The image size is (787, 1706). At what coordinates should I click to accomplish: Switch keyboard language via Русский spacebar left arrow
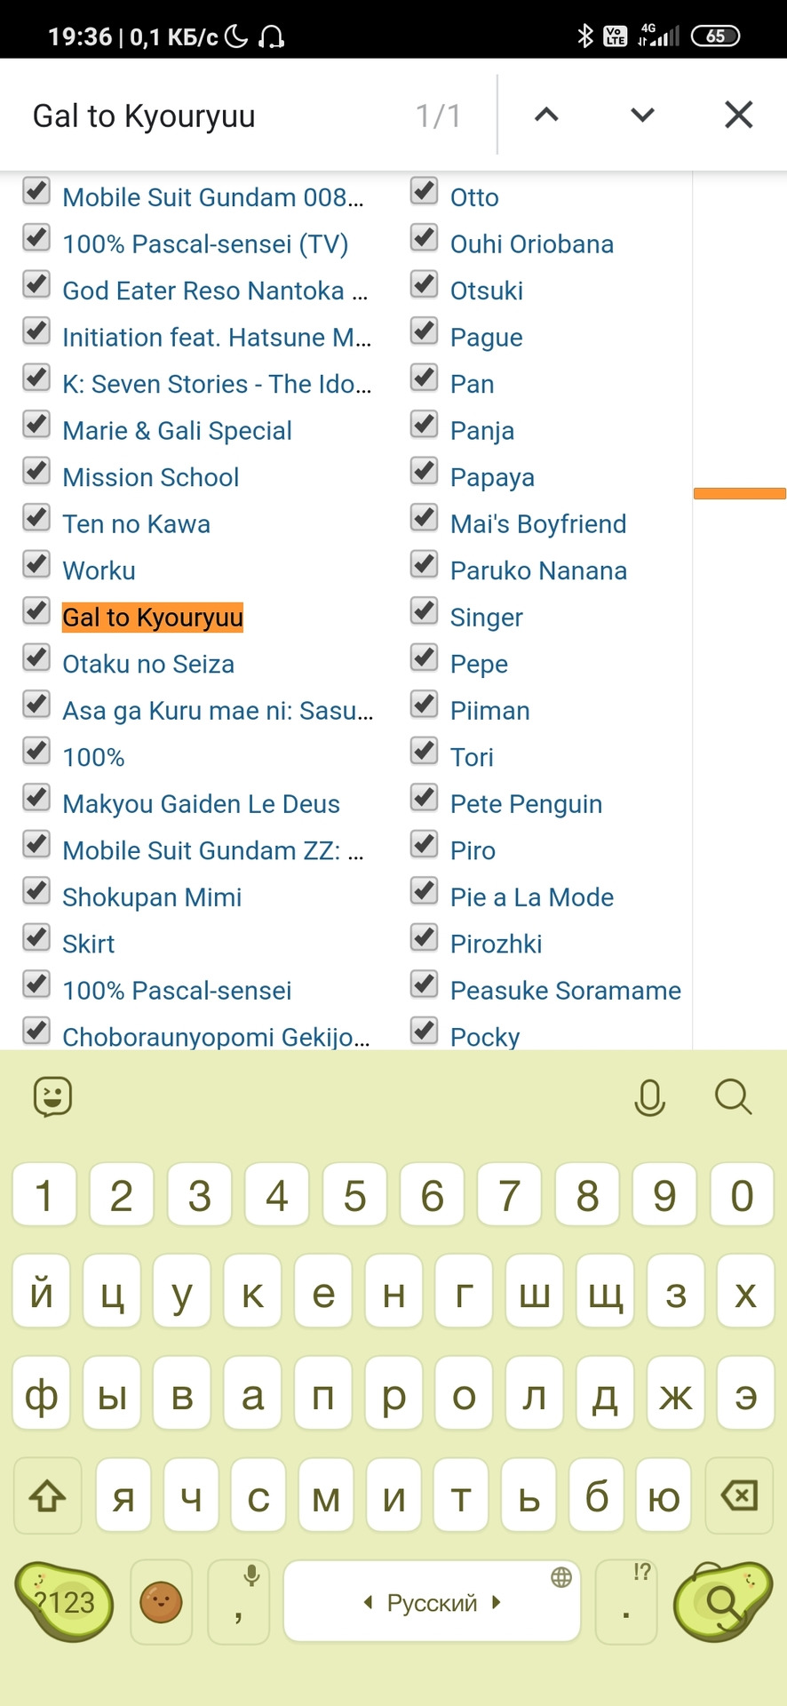click(x=368, y=1602)
